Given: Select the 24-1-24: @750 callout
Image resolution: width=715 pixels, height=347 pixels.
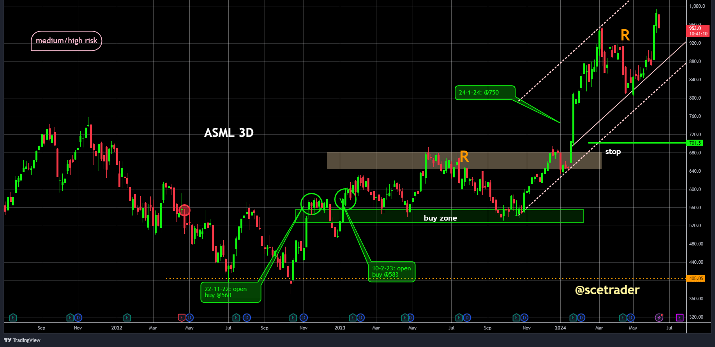Looking at the screenshot, I should (x=485, y=93).
